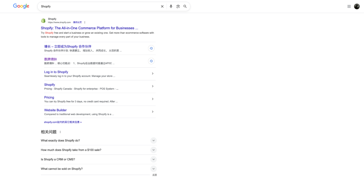Click the 翻译此页 translate link

[x=77, y=22]
